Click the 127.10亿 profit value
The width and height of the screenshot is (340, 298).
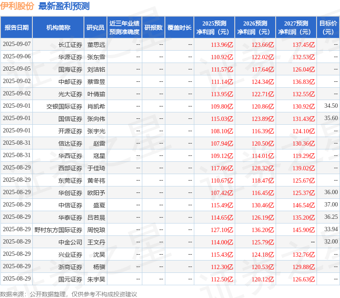click(x=222, y=230)
